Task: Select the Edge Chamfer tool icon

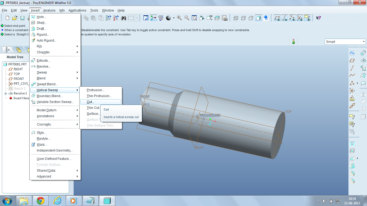Action: click(352, 181)
